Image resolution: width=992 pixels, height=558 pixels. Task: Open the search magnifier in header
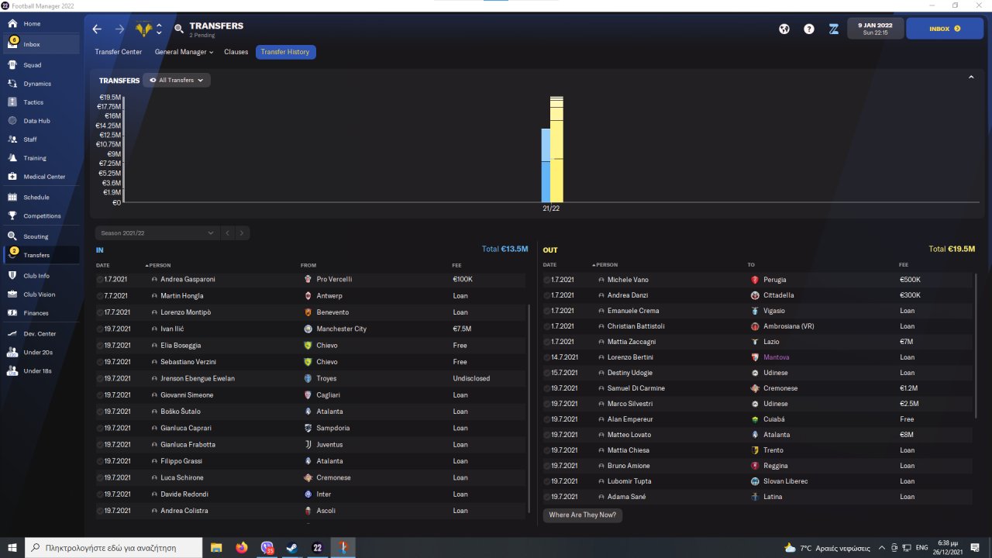179,29
